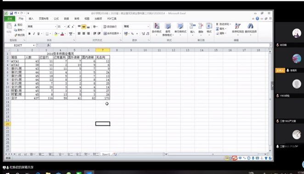Expand the font size dropdown
The height and width of the screenshot is (174, 304).
coord(65,26)
